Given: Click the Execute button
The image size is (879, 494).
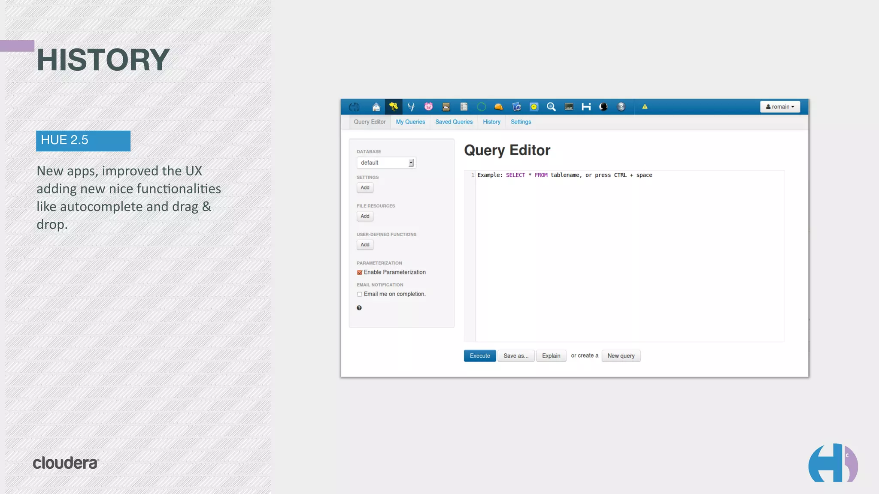Looking at the screenshot, I should [480, 356].
